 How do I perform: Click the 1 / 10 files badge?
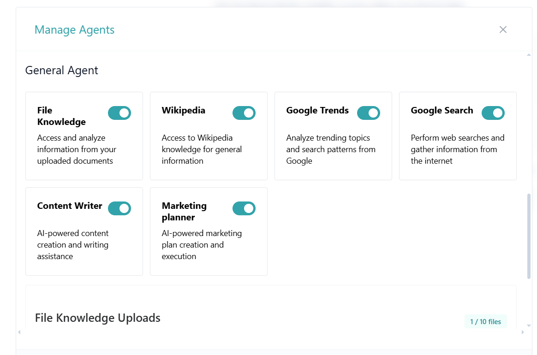[485, 322]
